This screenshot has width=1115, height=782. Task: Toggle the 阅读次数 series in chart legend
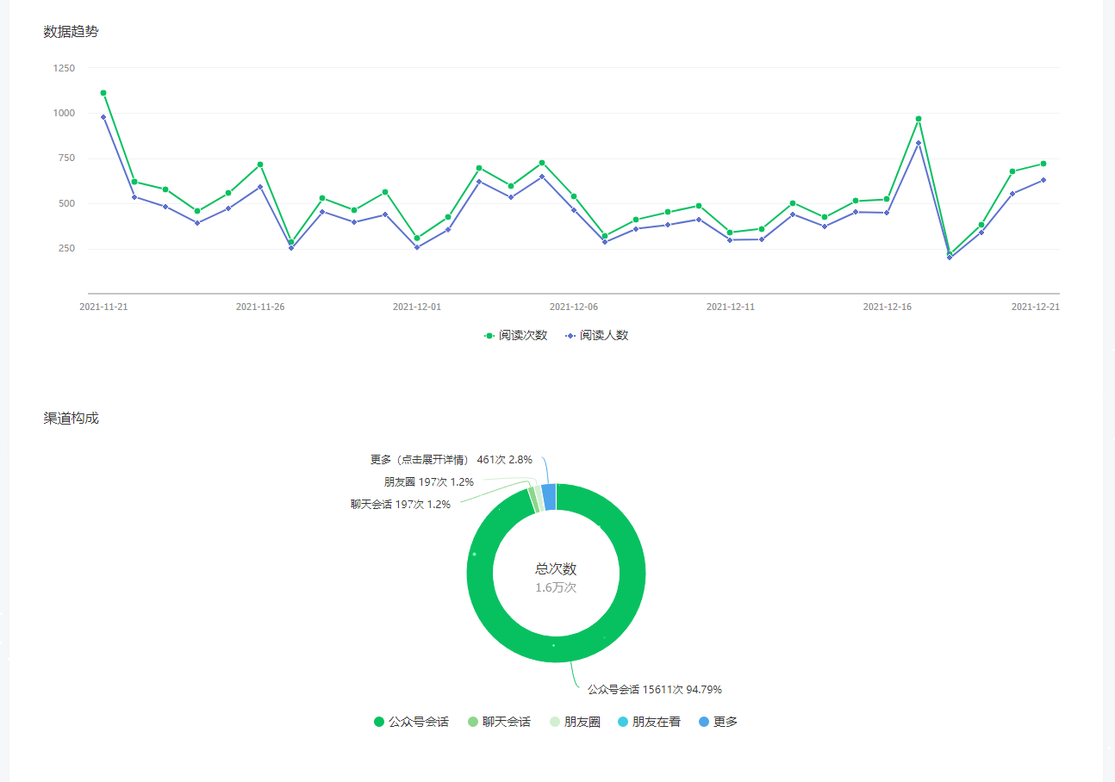pyautogui.click(x=515, y=336)
